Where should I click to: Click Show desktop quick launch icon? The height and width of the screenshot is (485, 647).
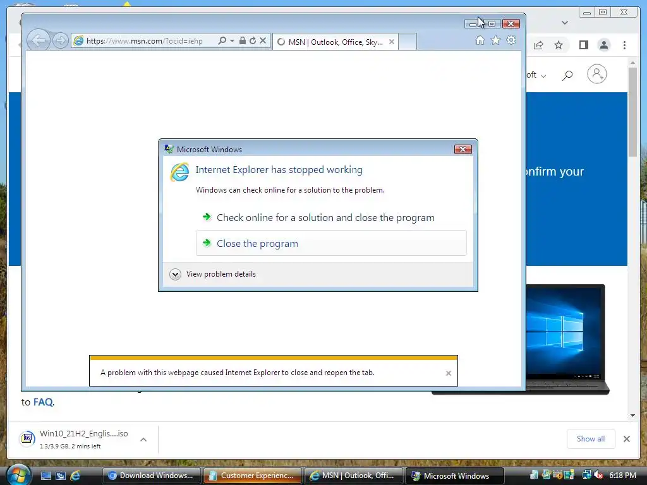coord(46,476)
